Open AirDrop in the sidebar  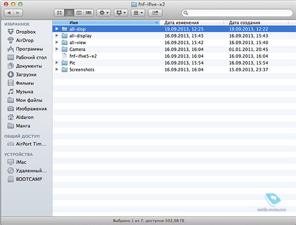click(x=25, y=40)
